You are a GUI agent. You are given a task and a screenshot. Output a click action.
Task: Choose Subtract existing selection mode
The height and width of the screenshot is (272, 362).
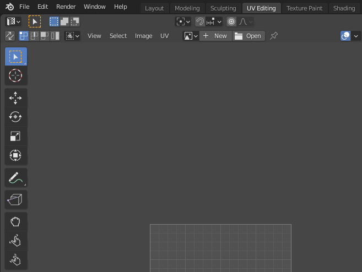(75, 21)
